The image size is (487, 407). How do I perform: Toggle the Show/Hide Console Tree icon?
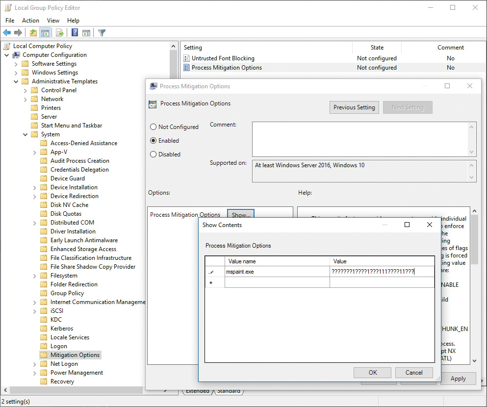pyautogui.click(x=45, y=33)
